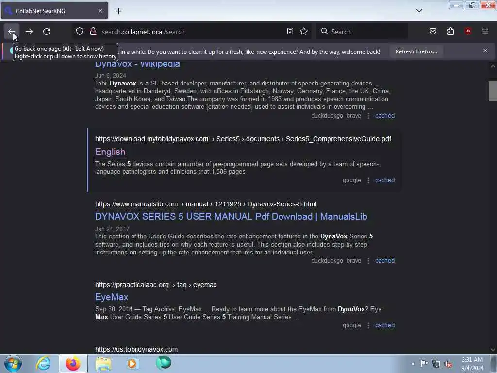Screen dimensions: 497x373
Task: Open cached link for ManualsLib result
Action: point(385,261)
